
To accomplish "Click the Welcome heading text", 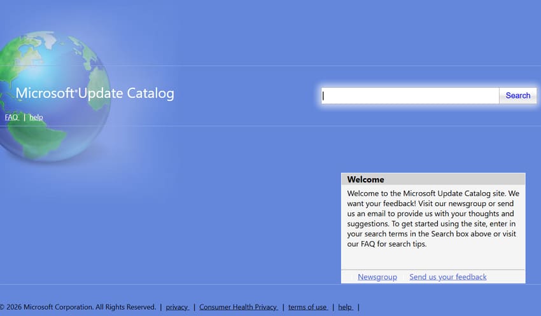I will click(x=365, y=179).
